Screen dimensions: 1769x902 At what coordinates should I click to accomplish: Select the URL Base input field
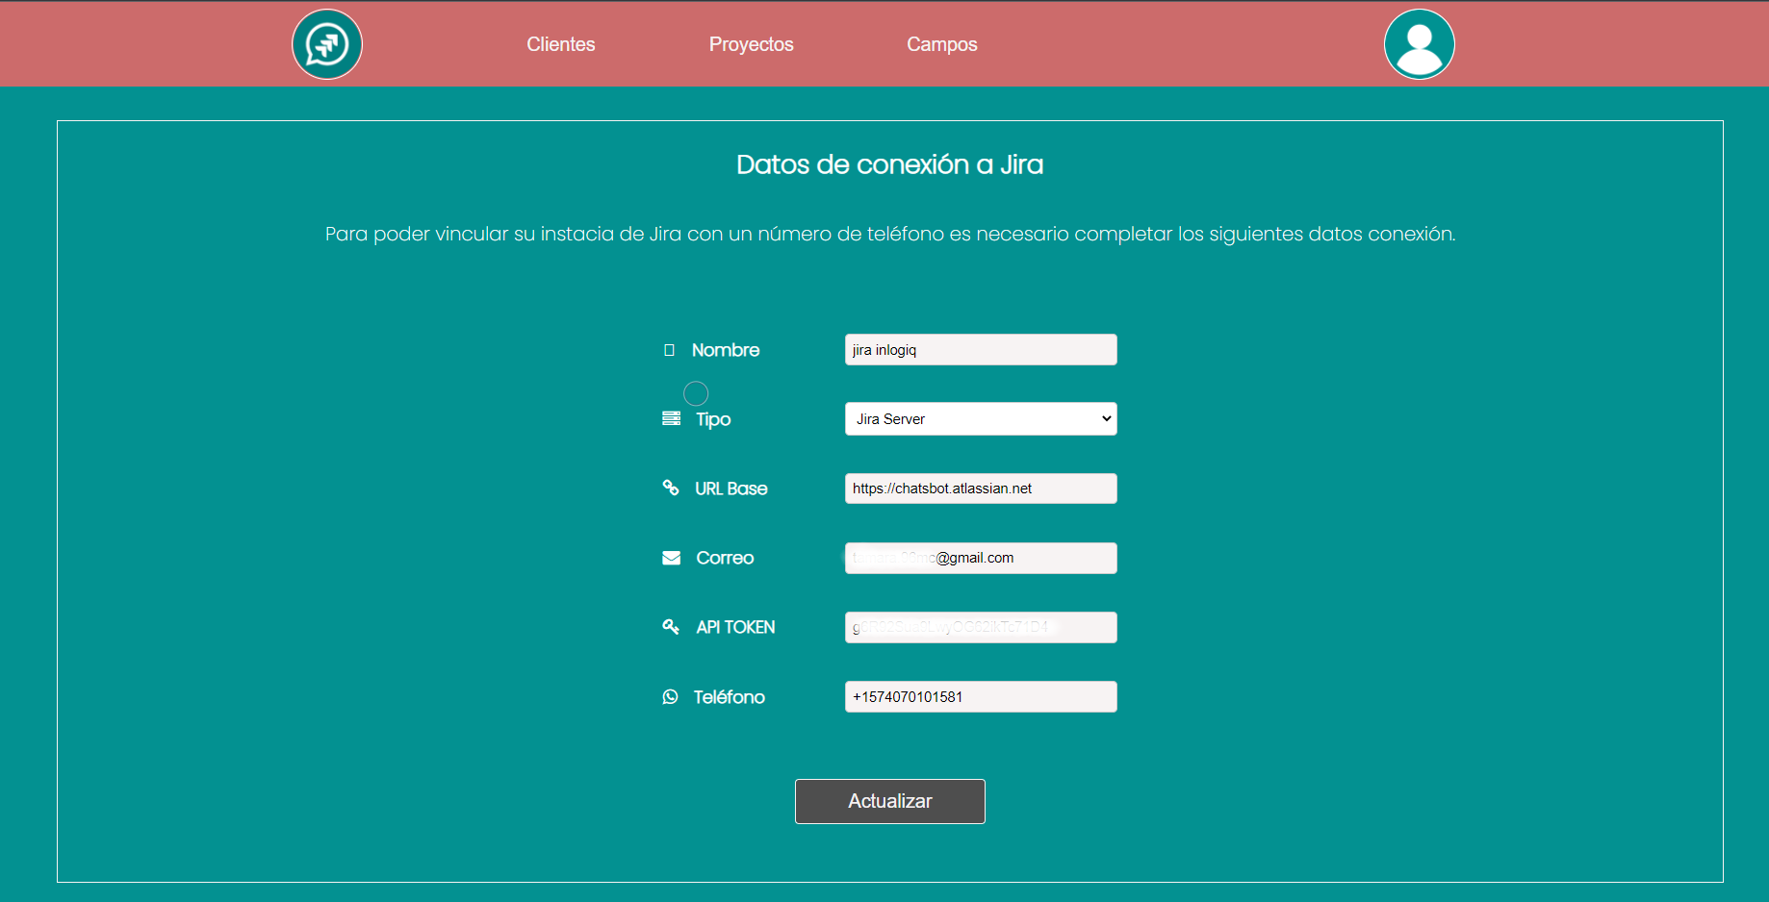[x=980, y=488]
